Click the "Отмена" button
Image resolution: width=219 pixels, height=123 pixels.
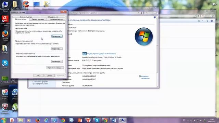tap(49, 76)
